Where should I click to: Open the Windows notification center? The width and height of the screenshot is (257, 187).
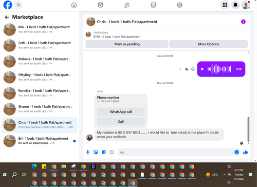point(250,175)
